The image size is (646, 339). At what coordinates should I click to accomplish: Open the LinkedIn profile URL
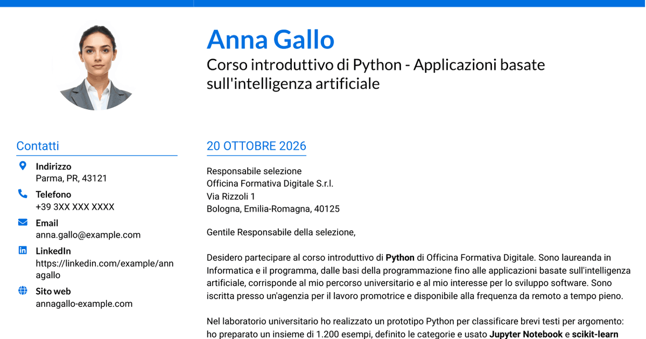[x=105, y=269]
